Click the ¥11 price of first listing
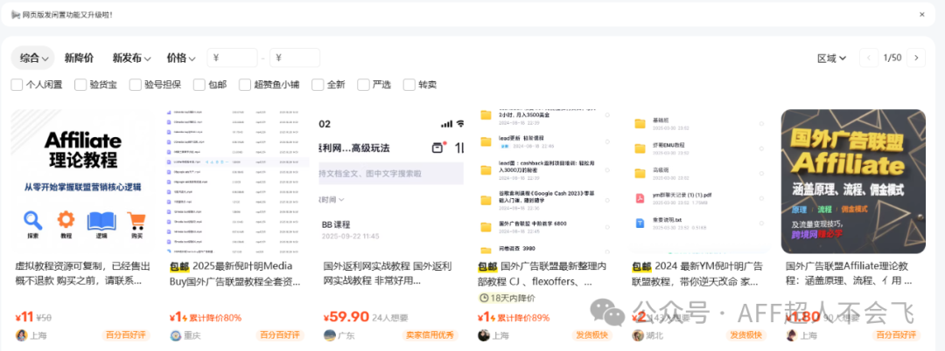 24,317
